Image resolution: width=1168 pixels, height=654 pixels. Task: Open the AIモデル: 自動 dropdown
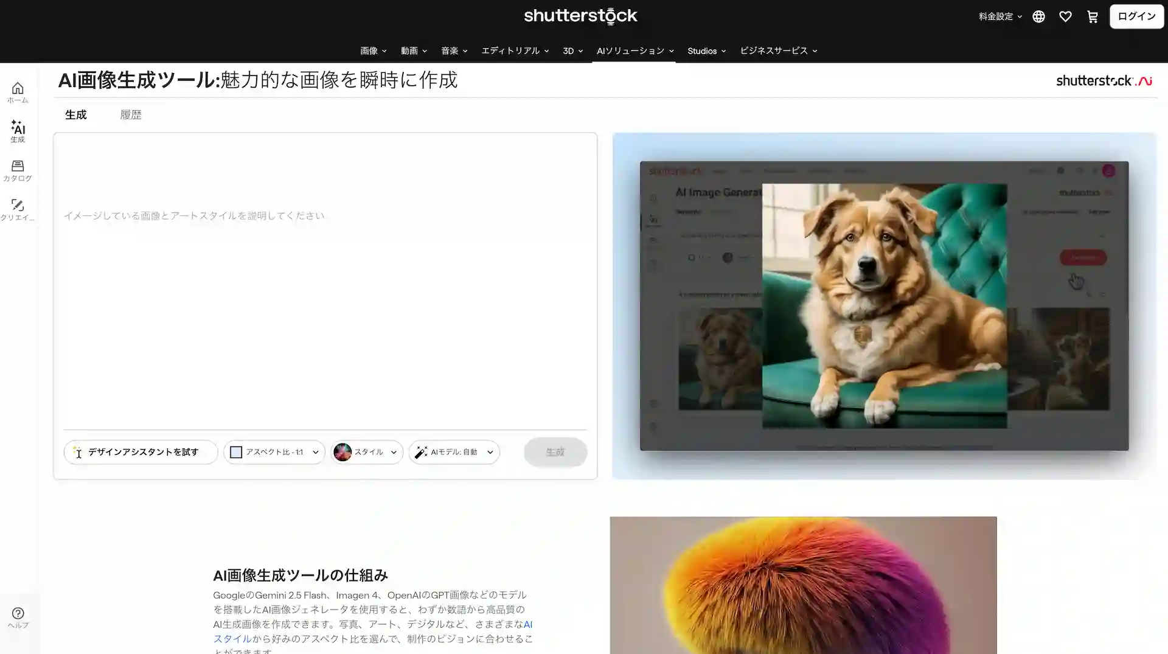[x=454, y=452]
